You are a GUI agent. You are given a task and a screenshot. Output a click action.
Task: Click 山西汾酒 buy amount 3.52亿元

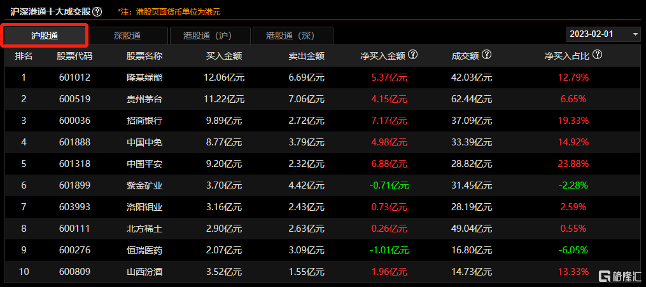point(223,272)
